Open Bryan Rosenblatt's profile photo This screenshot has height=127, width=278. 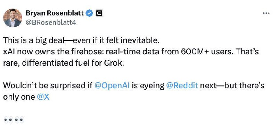[13, 18]
